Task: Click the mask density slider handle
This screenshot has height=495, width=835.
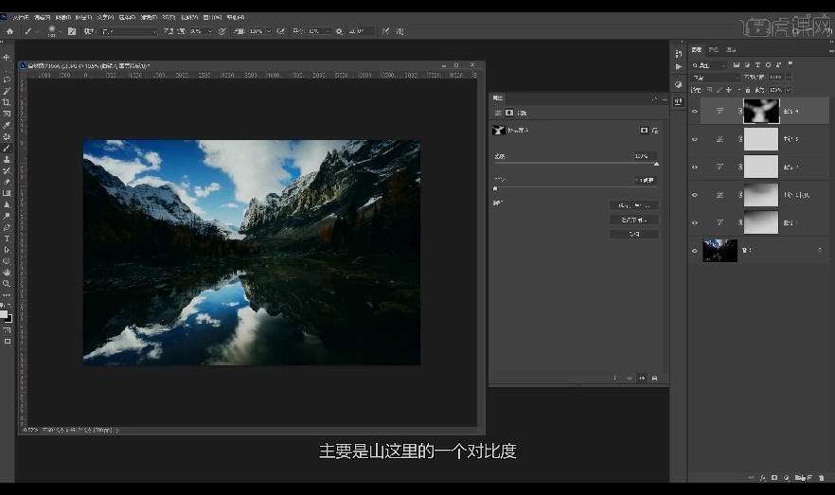Action: click(x=656, y=164)
